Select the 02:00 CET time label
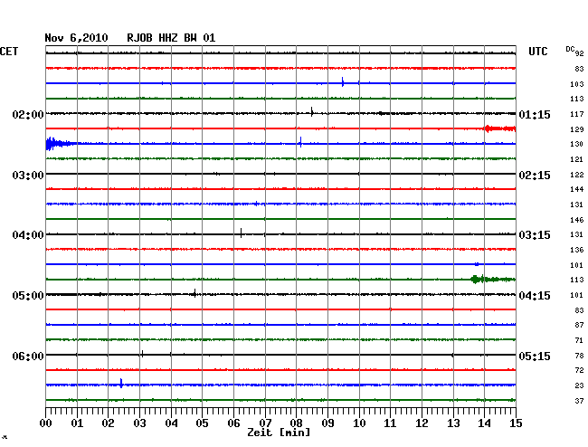Screen dimensions: 588x447 pyautogui.click(x=28, y=114)
